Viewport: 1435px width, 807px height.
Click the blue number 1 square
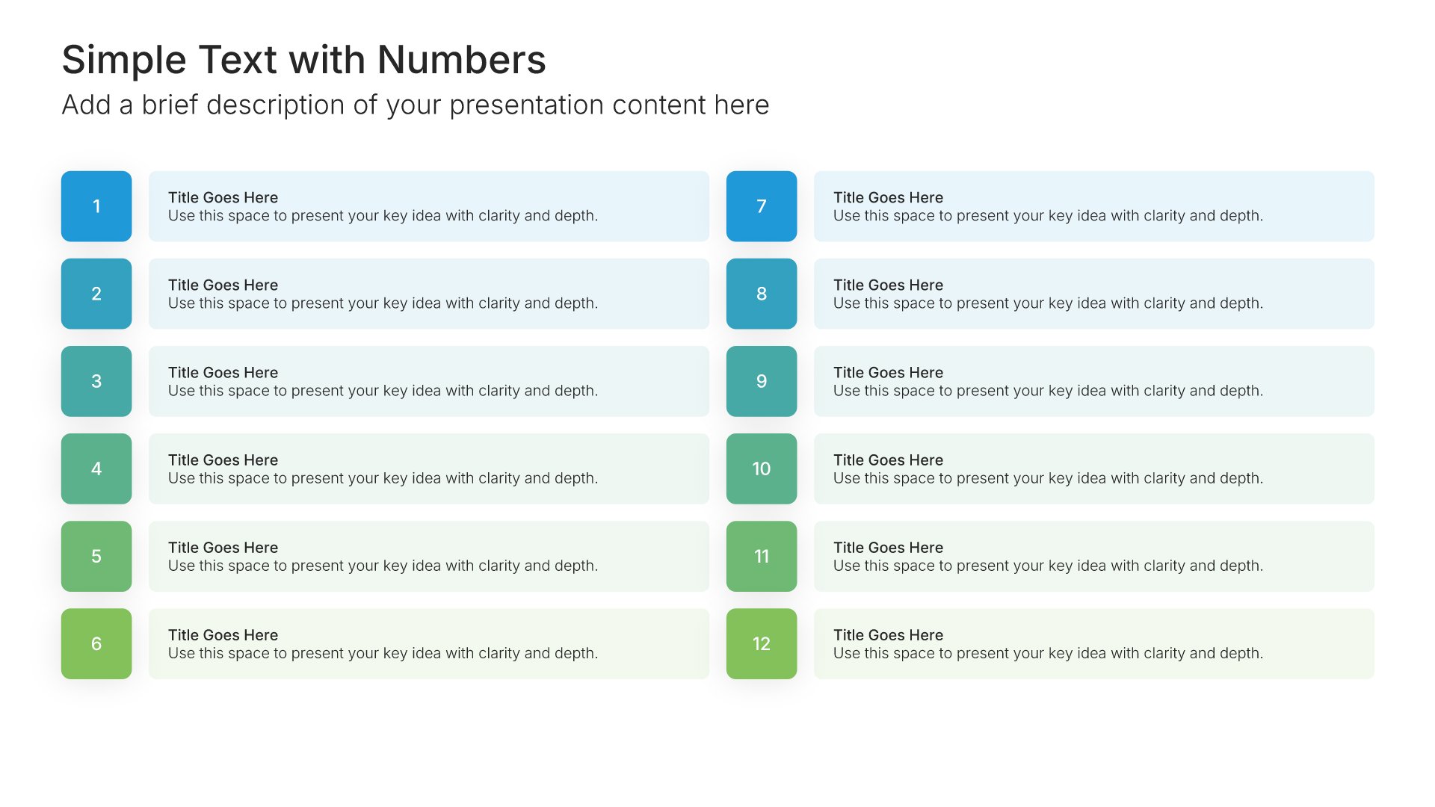pos(96,206)
